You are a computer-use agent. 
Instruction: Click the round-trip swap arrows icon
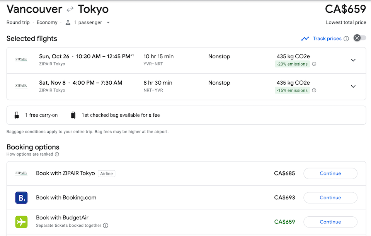70,9
